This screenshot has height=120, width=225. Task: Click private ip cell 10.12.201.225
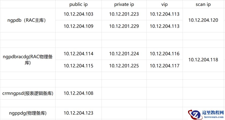pyautogui.click(x=124, y=66)
